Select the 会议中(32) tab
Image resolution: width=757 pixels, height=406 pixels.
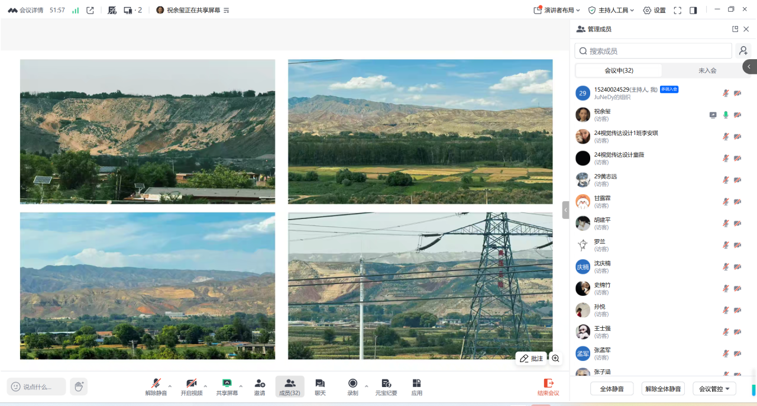[619, 70]
